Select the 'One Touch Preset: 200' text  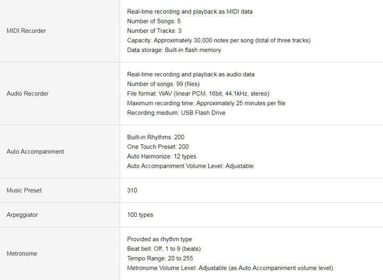pos(158,147)
